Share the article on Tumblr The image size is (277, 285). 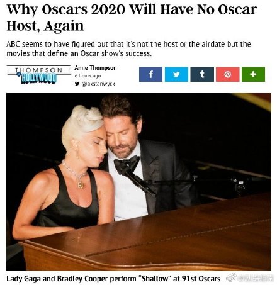point(202,74)
